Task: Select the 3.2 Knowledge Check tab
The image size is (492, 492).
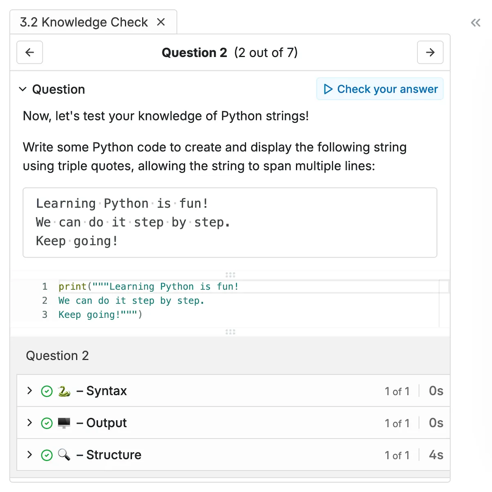Action: tap(84, 22)
